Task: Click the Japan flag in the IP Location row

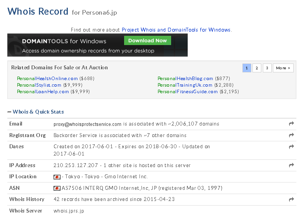Action: 57,177
